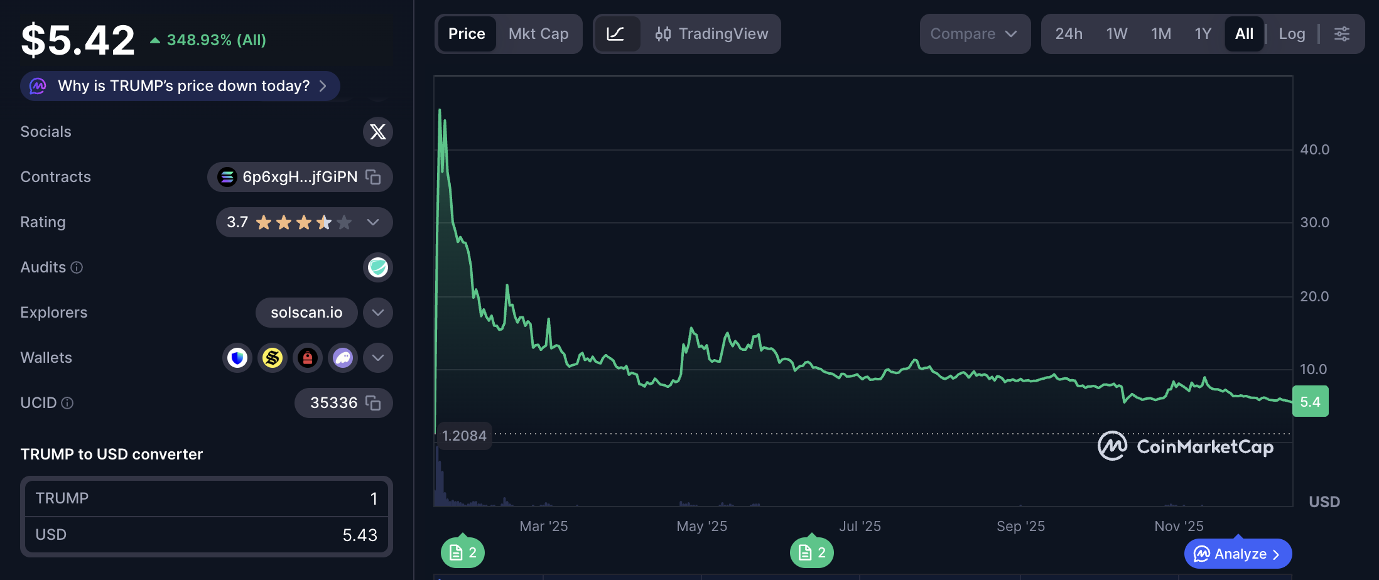The image size is (1379, 580).
Task: Select the line chart style icon
Action: [x=618, y=34]
